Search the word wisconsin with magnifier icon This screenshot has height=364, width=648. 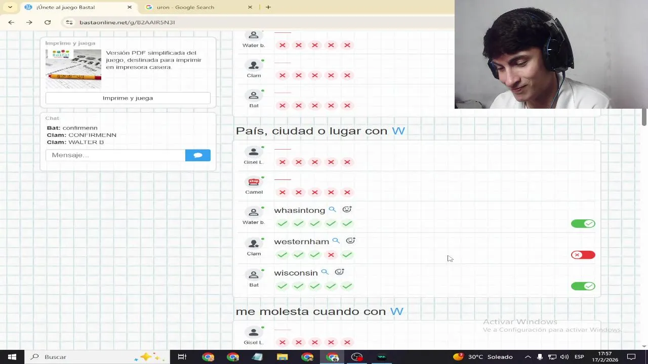pyautogui.click(x=325, y=272)
